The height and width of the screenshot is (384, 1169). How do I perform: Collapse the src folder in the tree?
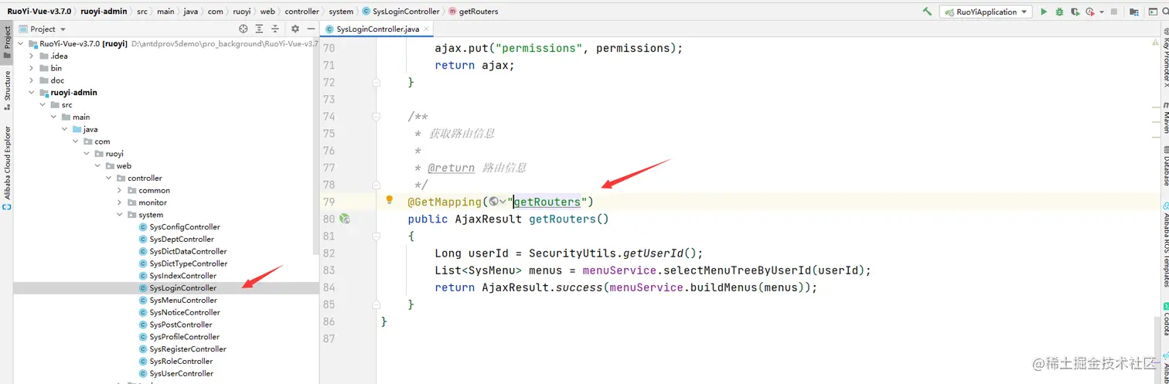coord(43,104)
